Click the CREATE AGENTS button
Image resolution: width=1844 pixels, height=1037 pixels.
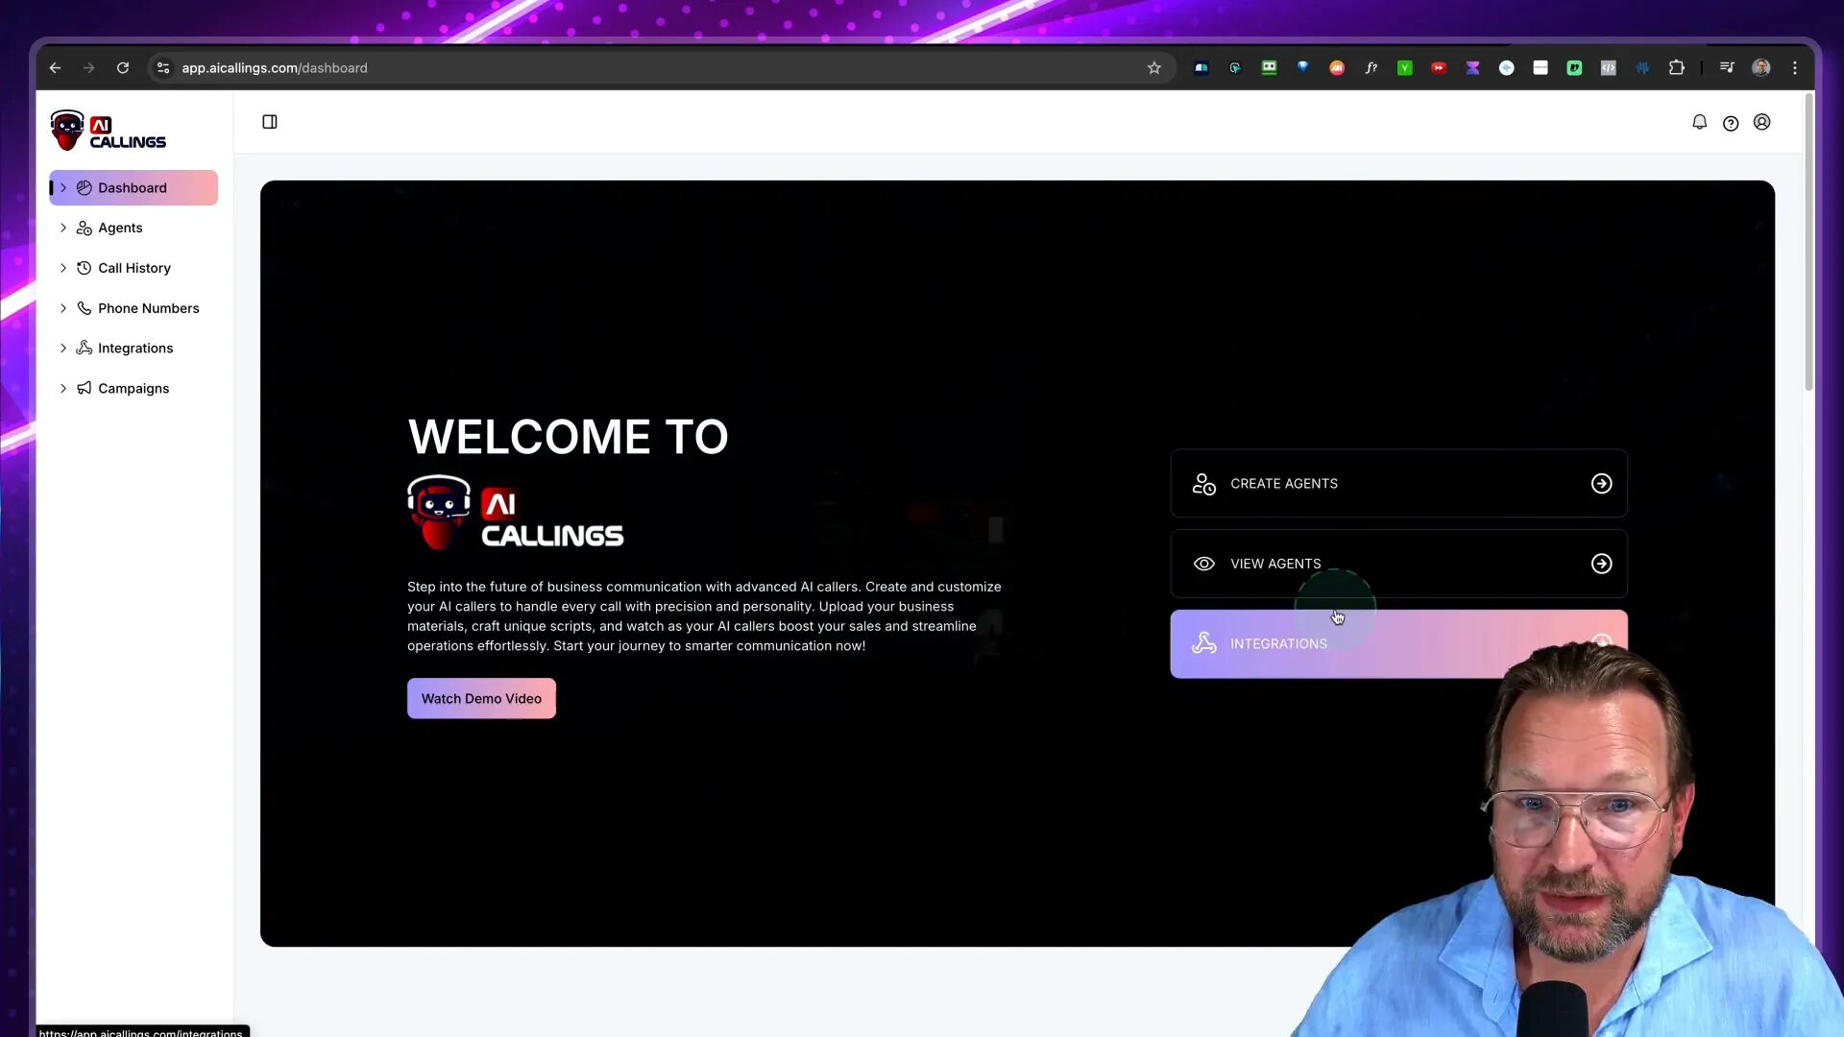[x=1400, y=482]
